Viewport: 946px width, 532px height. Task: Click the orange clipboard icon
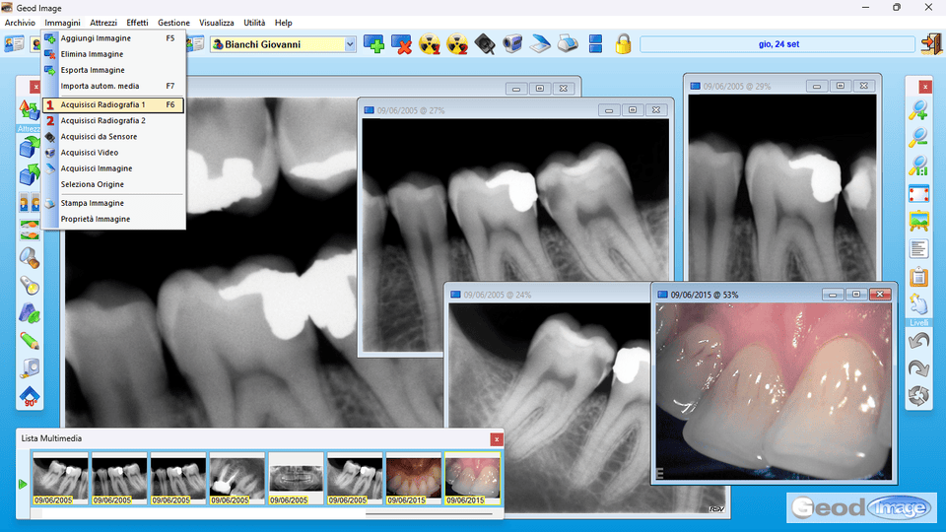(x=918, y=277)
